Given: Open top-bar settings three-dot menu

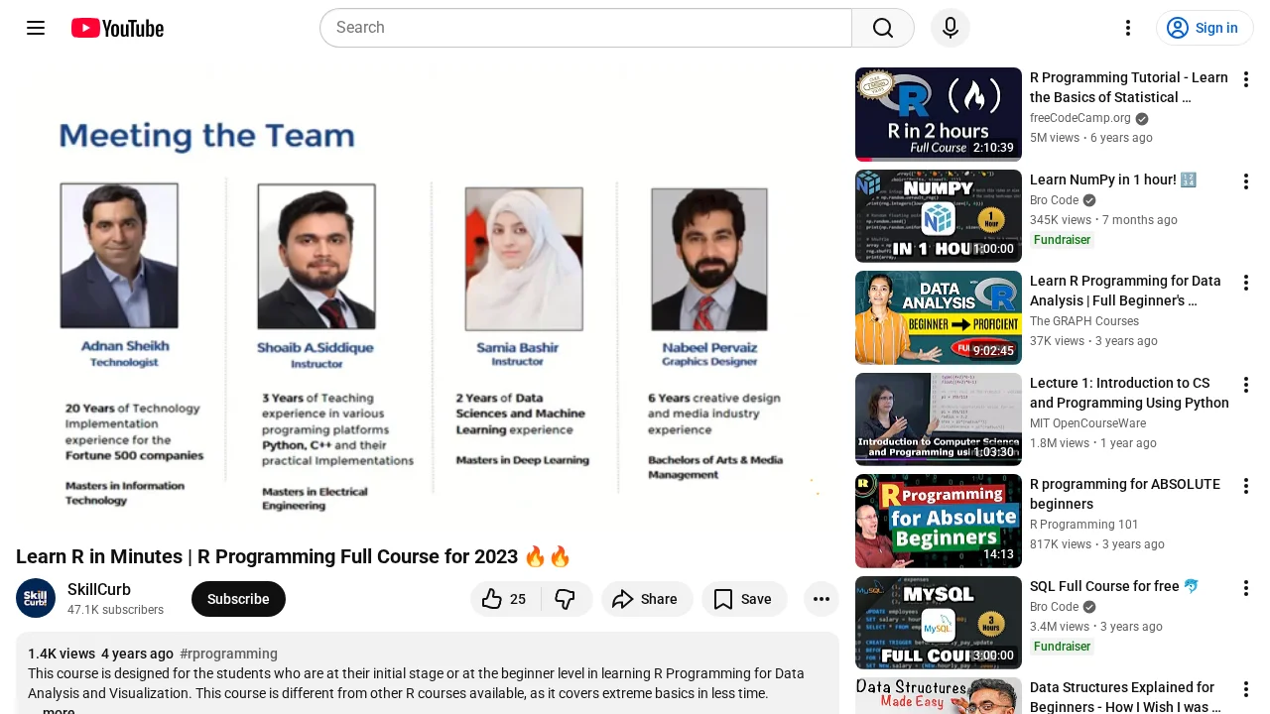Looking at the screenshot, I should click(1127, 28).
